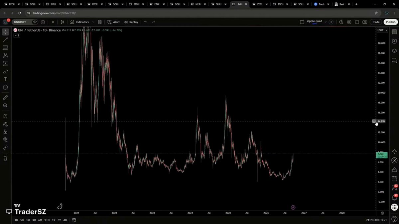Image resolution: width=399 pixels, height=224 pixels.
Task: Click the Publish button
Action: (x=391, y=22)
